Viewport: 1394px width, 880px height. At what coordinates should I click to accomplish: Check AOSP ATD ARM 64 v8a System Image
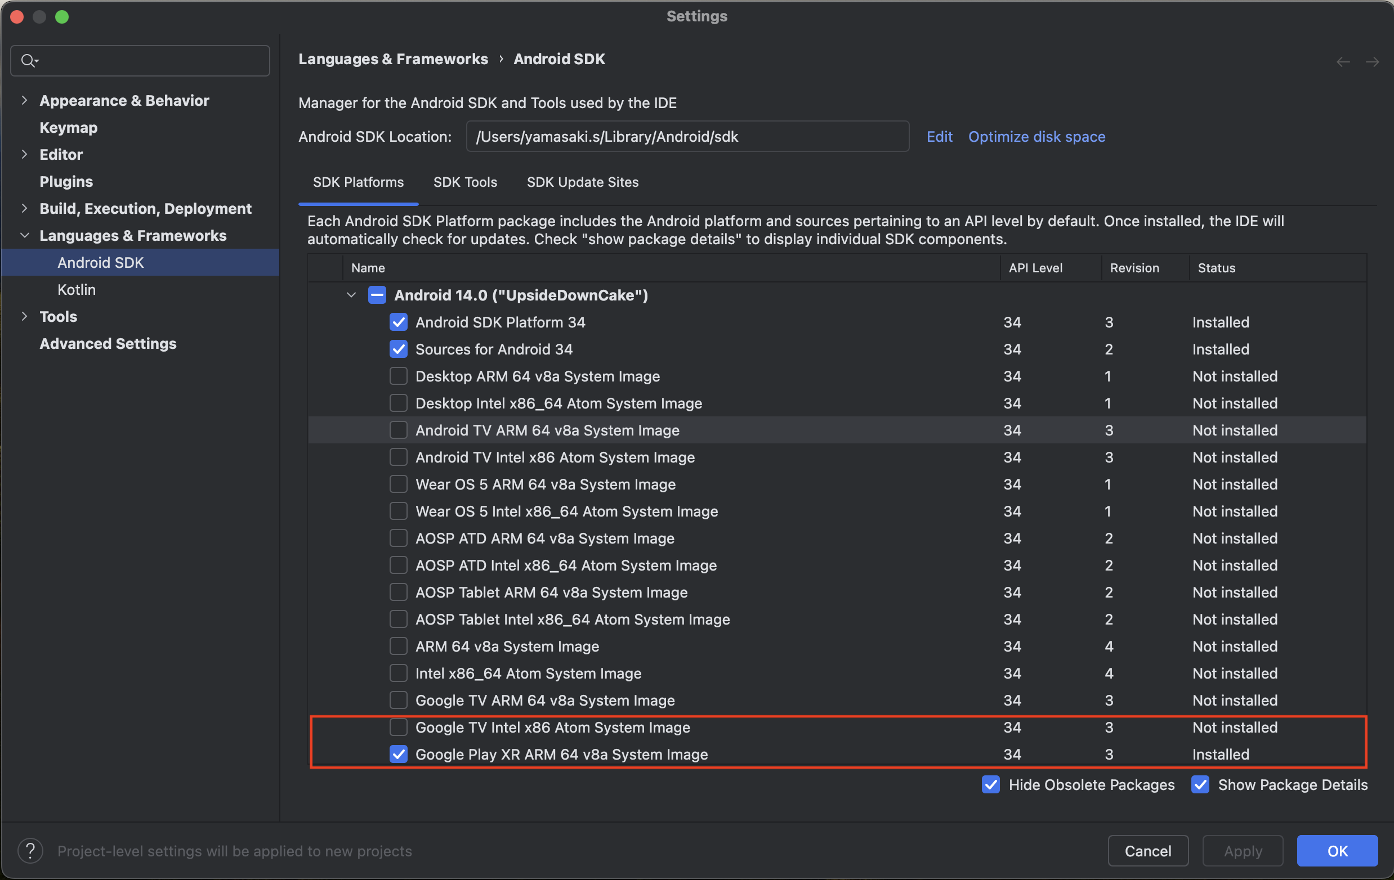coord(398,538)
